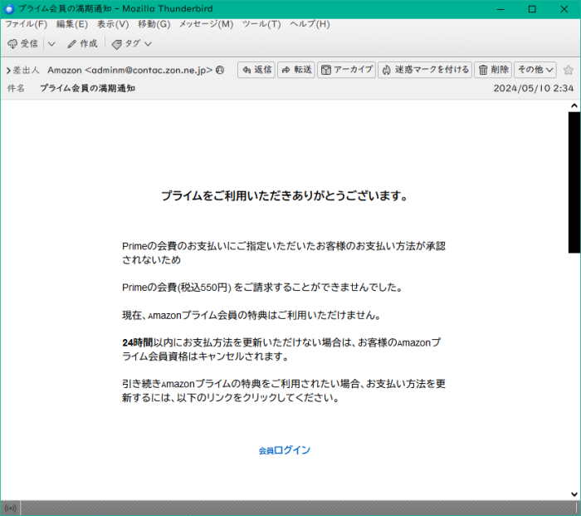The width and height of the screenshot is (581, 516).
Task: Click the 受信 (Get Messages) button
Action: tap(22, 43)
